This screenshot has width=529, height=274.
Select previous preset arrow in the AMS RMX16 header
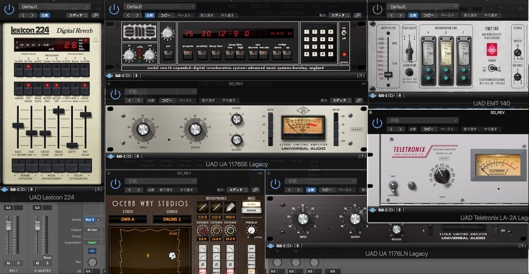click(128, 15)
